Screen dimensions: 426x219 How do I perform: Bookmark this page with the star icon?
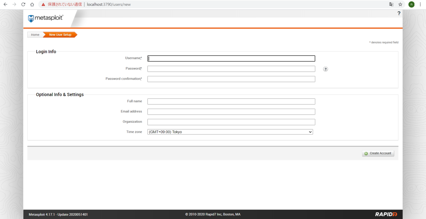(400, 5)
